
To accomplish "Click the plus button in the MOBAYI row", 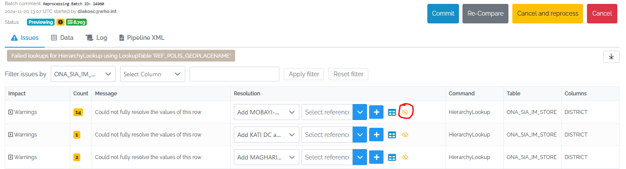I will (x=376, y=112).
